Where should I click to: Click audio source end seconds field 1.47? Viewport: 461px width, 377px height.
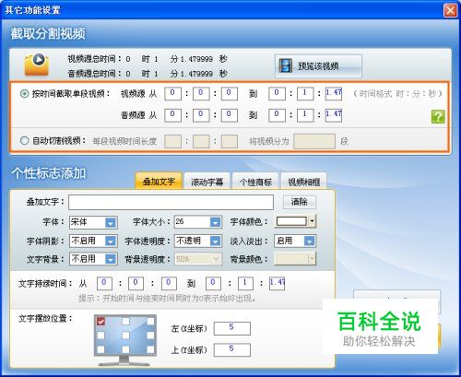(x=334, y=115)
